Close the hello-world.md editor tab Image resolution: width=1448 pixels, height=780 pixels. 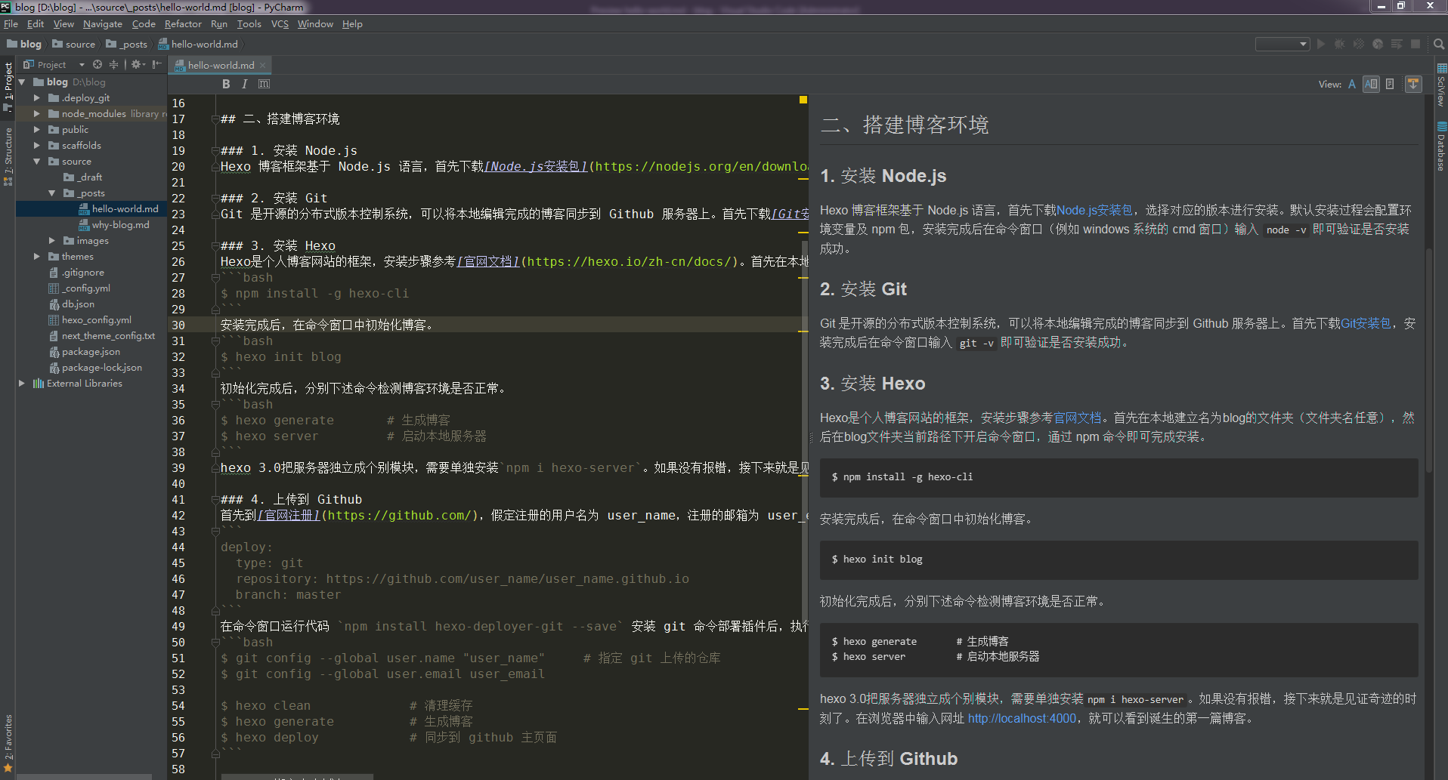(263, 66)
